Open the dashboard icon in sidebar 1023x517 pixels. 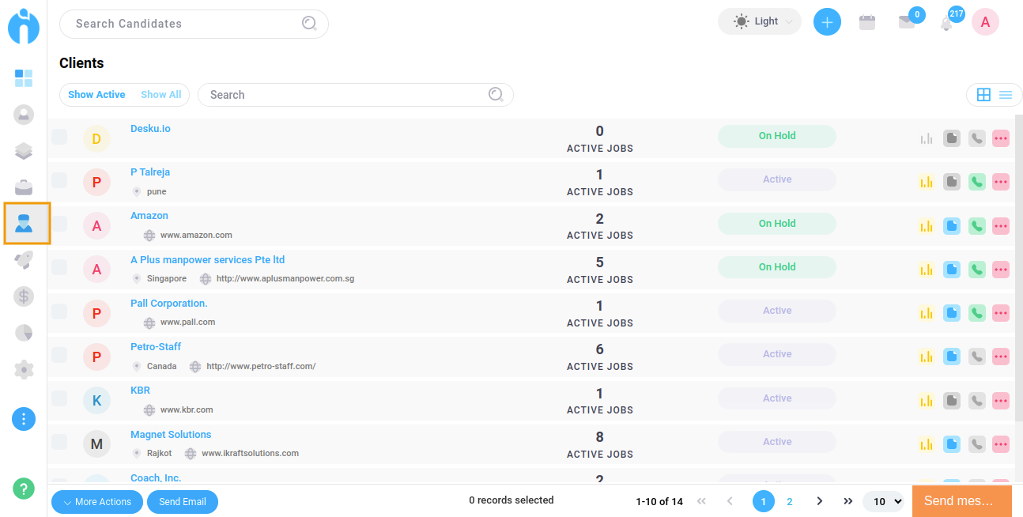click(24, 77)
